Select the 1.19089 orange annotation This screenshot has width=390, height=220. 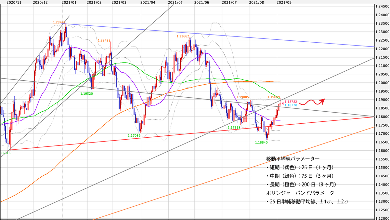274,97
